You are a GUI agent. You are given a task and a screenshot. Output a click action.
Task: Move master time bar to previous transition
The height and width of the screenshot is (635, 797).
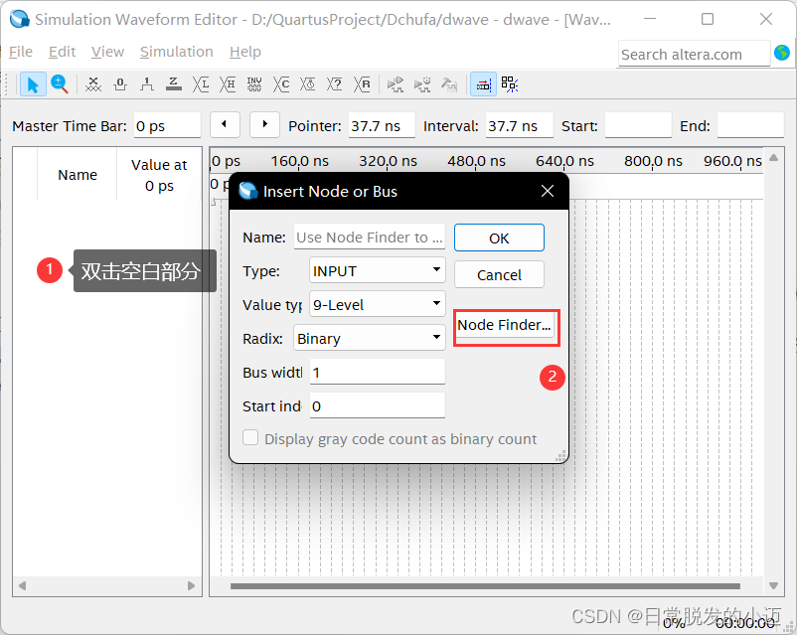(225, 124)
